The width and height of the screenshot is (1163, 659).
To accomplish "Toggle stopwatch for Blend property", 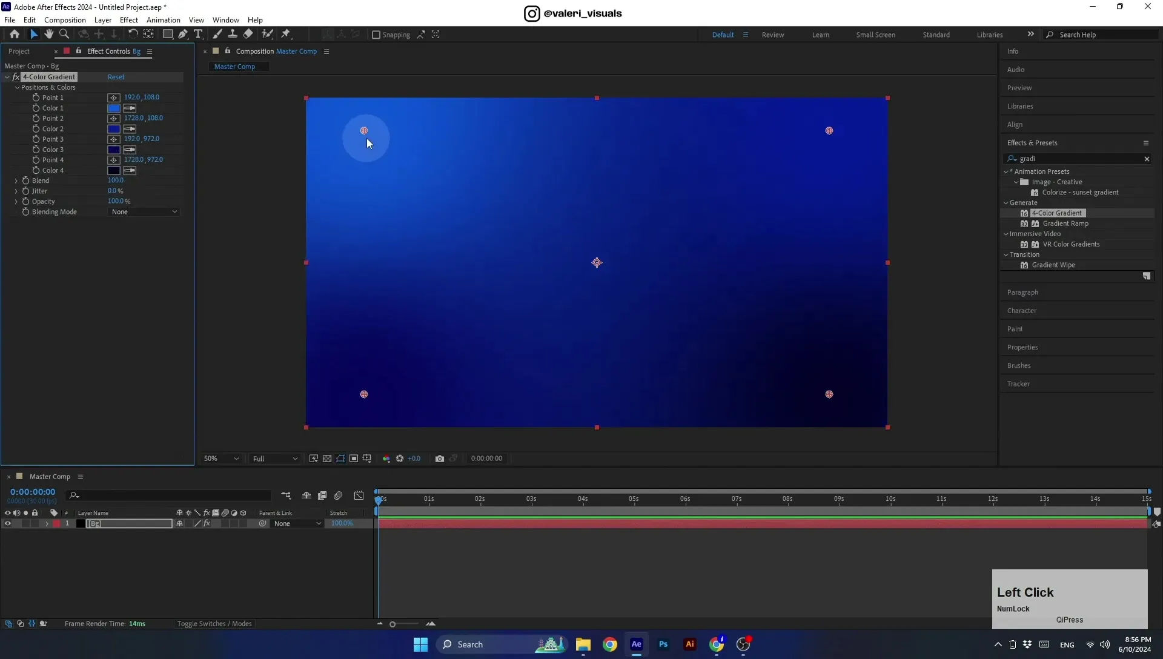I will [x=25, y=180].
